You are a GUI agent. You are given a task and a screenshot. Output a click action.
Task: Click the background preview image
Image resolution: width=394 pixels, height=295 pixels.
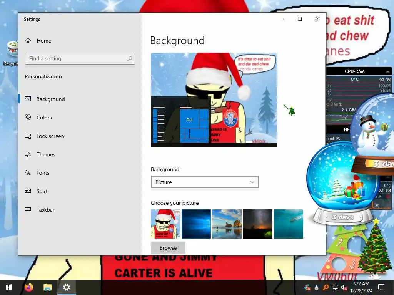[x=214, y=100]
